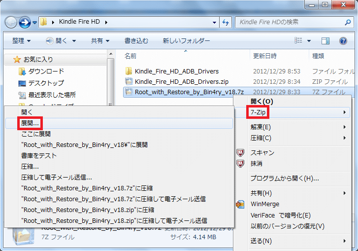Open the address bar previous locations dropdown

pos(214,22)
